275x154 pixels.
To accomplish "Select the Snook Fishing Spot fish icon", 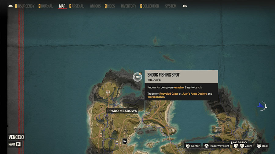I will pos(137,77).
